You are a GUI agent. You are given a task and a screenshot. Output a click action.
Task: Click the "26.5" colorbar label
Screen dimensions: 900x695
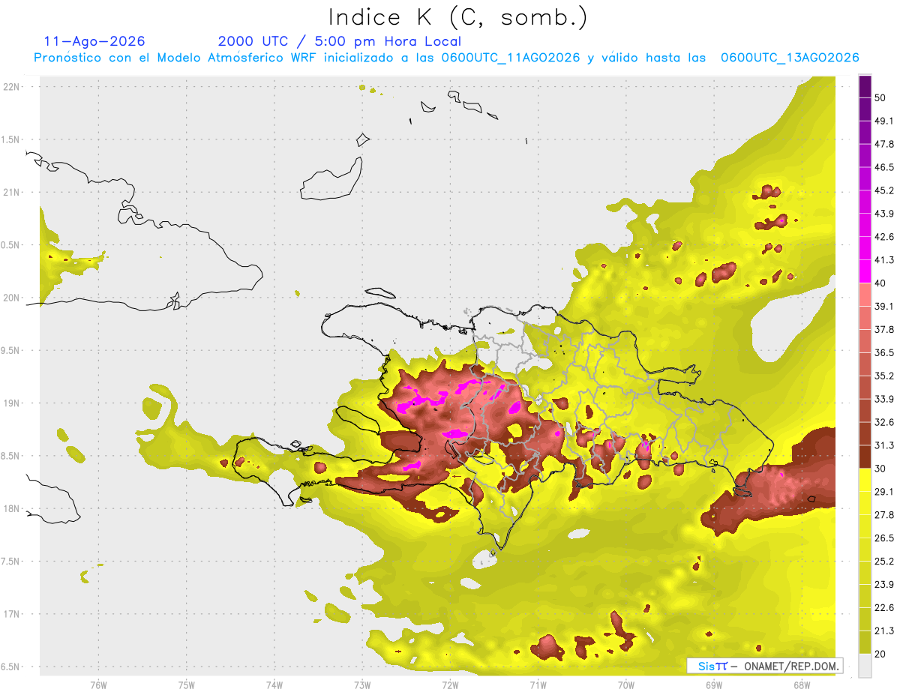pyautogui.click(x=883, y=538)
